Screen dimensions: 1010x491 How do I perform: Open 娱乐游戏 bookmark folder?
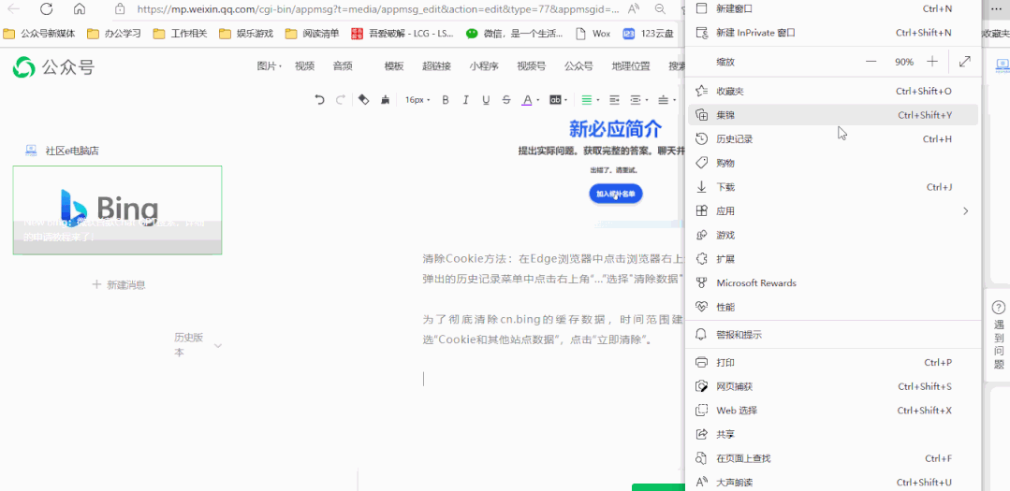(246, 34)
